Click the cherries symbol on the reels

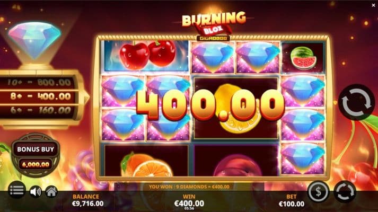click(147, 55)
